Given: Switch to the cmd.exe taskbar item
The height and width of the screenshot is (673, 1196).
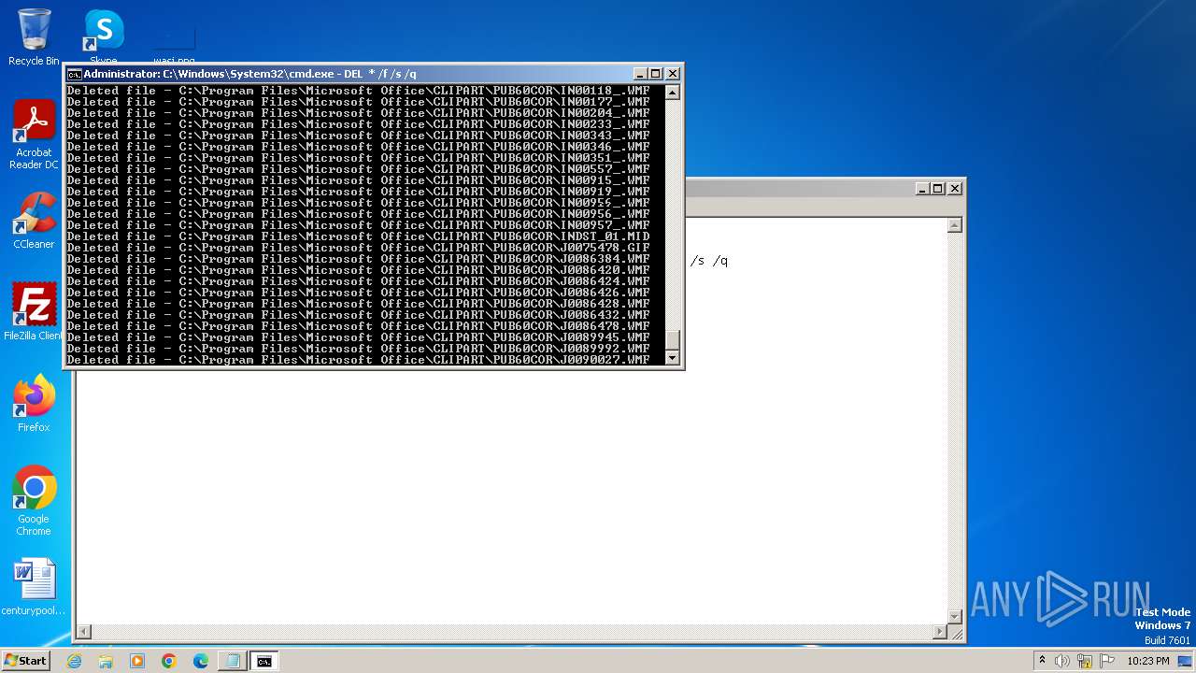Looking at the screenshot, I should point(264,661).
